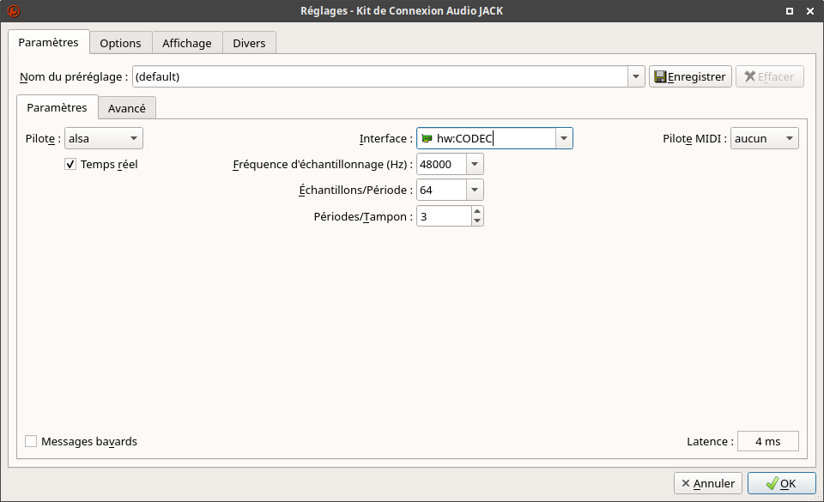Image resolution: width=824 pixels, height=502 pixels.
Task: Click in the preset name (default) field
Action: pos(380,76)
